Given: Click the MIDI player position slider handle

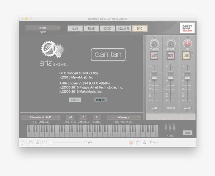Looking at the screenshot, I should pyautogui.click(x=51, y=143).
